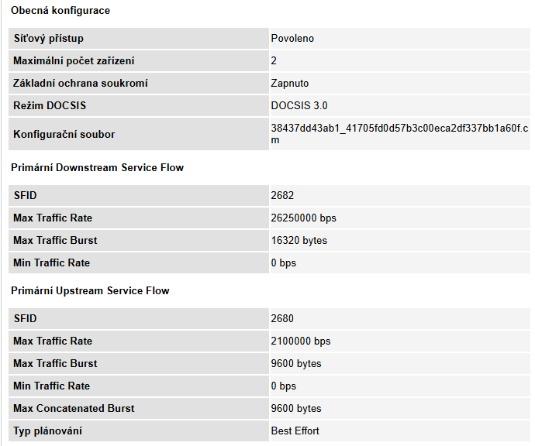Screen dimensions: 535x446
Task: Select the Základní ochrana soukromí label
Action: tap(80, 83)
